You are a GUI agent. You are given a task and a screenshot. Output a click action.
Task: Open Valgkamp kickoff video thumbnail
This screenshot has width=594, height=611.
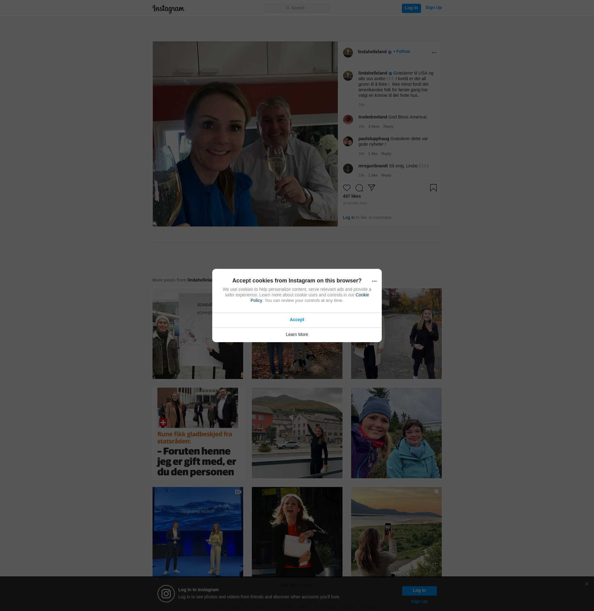coord(197,532)
